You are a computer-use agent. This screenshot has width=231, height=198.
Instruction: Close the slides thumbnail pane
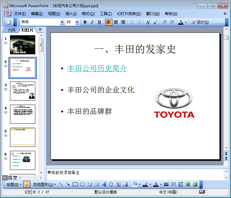point(40,29)
